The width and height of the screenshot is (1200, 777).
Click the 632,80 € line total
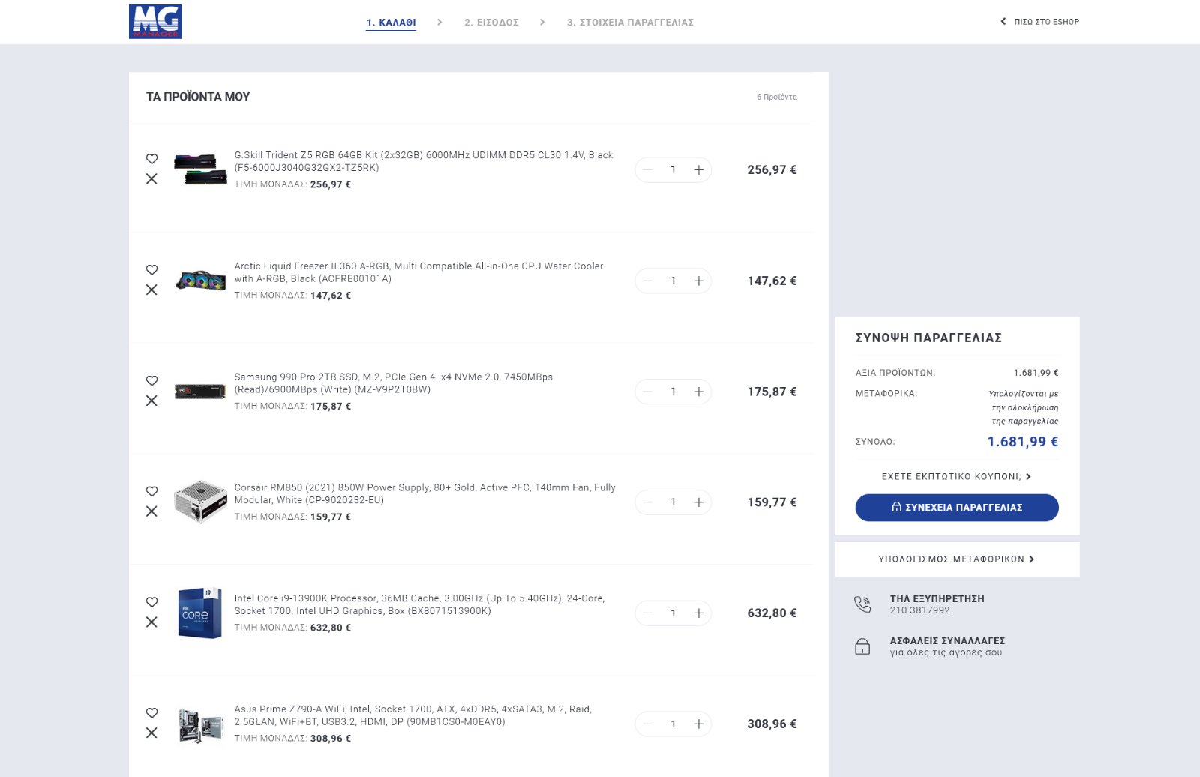[x=772, y=613]
